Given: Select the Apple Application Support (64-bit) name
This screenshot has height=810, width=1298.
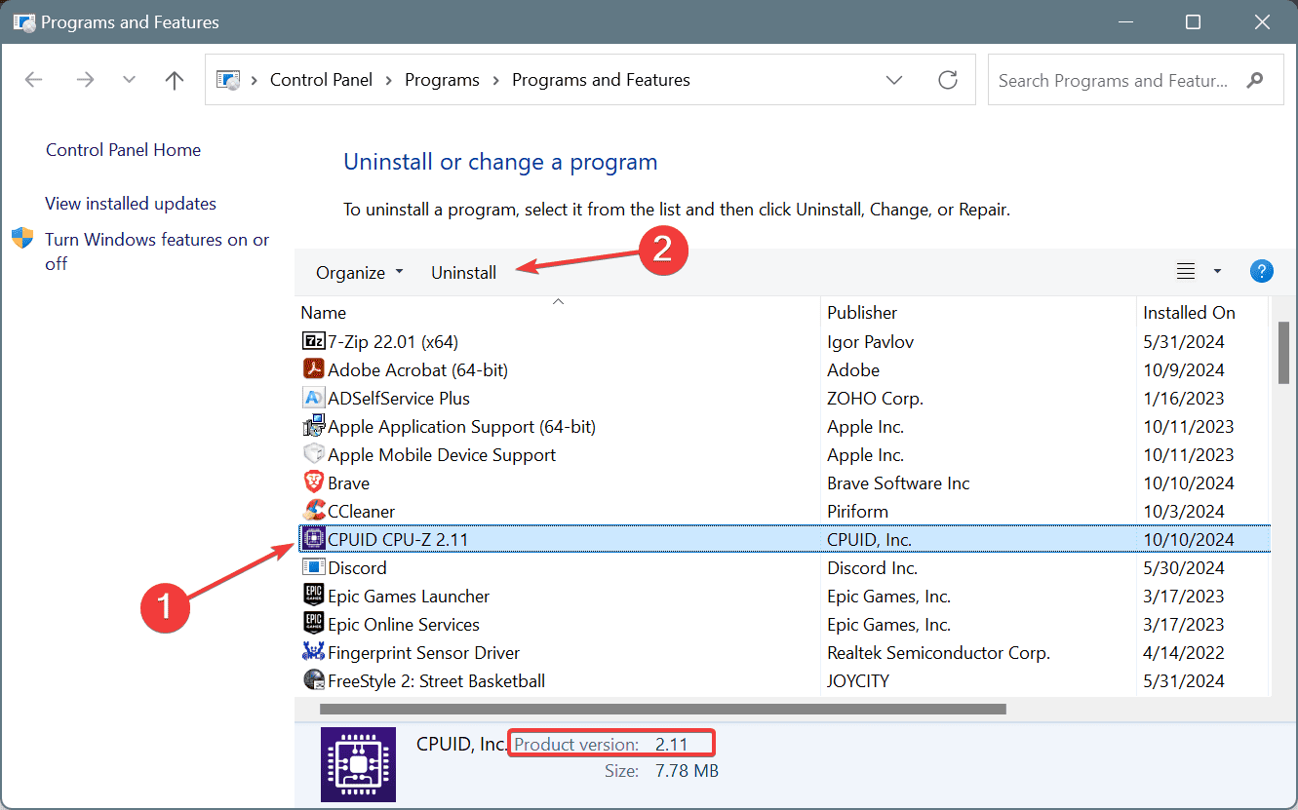Looking at the screenshot, I should click(461, 427).
